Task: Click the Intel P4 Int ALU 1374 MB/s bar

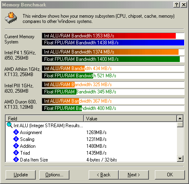Action: coord(113,52)
